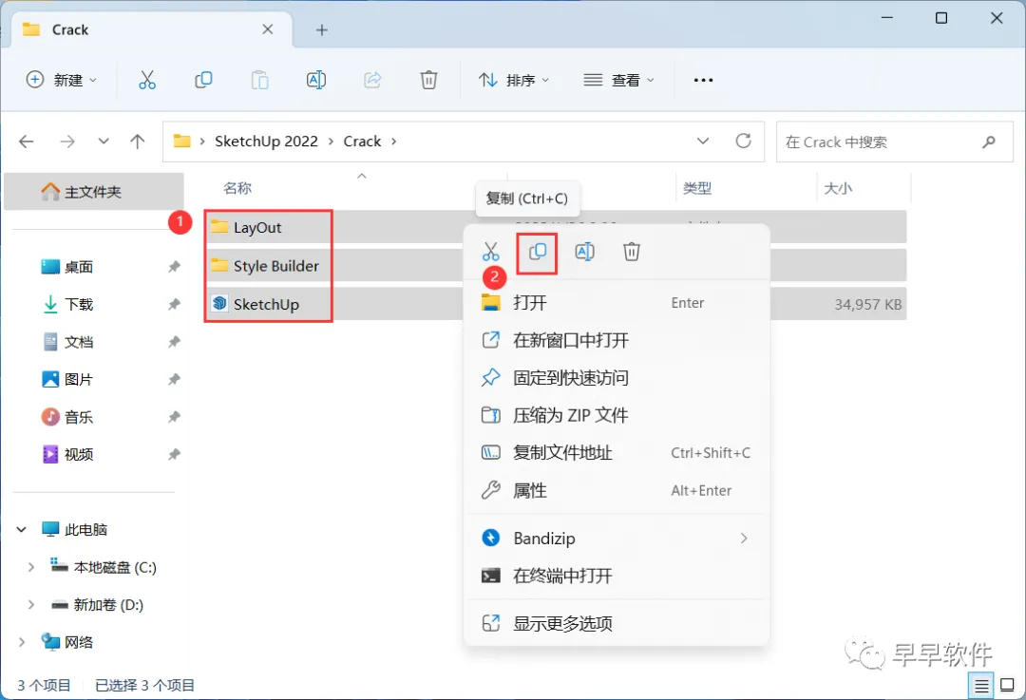The height and width of the screenshot is (700, 1026).
Task: Open 主文件夹 in the sidebar
Action: point(93,192)
